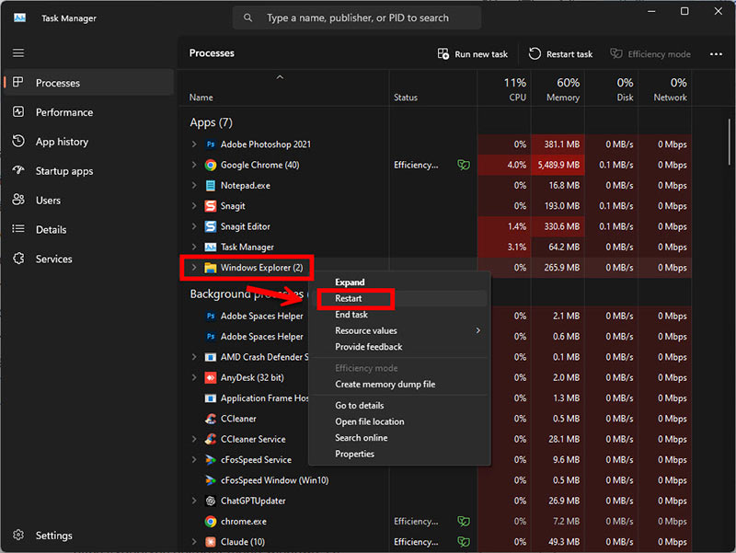Click Claude (10) efficiency leaf status icon
This screenshot has width=736, height=553.
464,542
